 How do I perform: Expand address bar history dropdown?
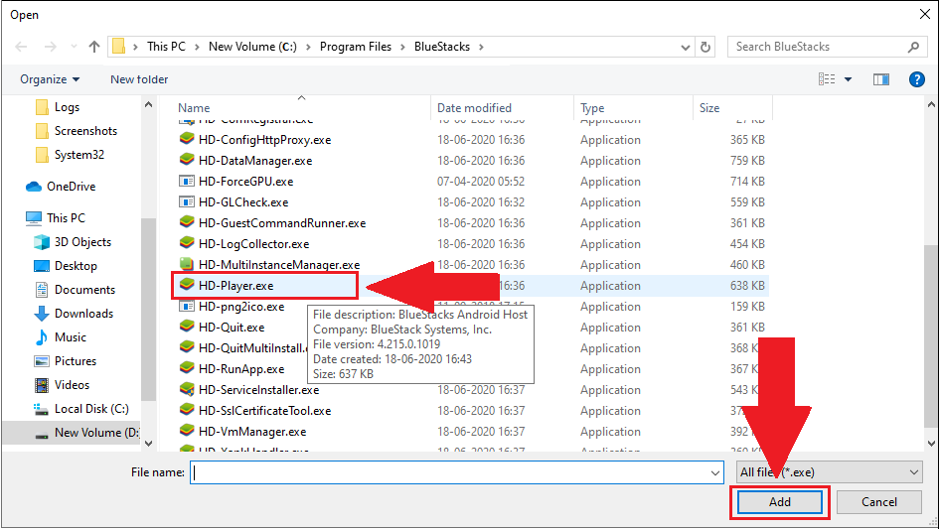pos(686,48)
